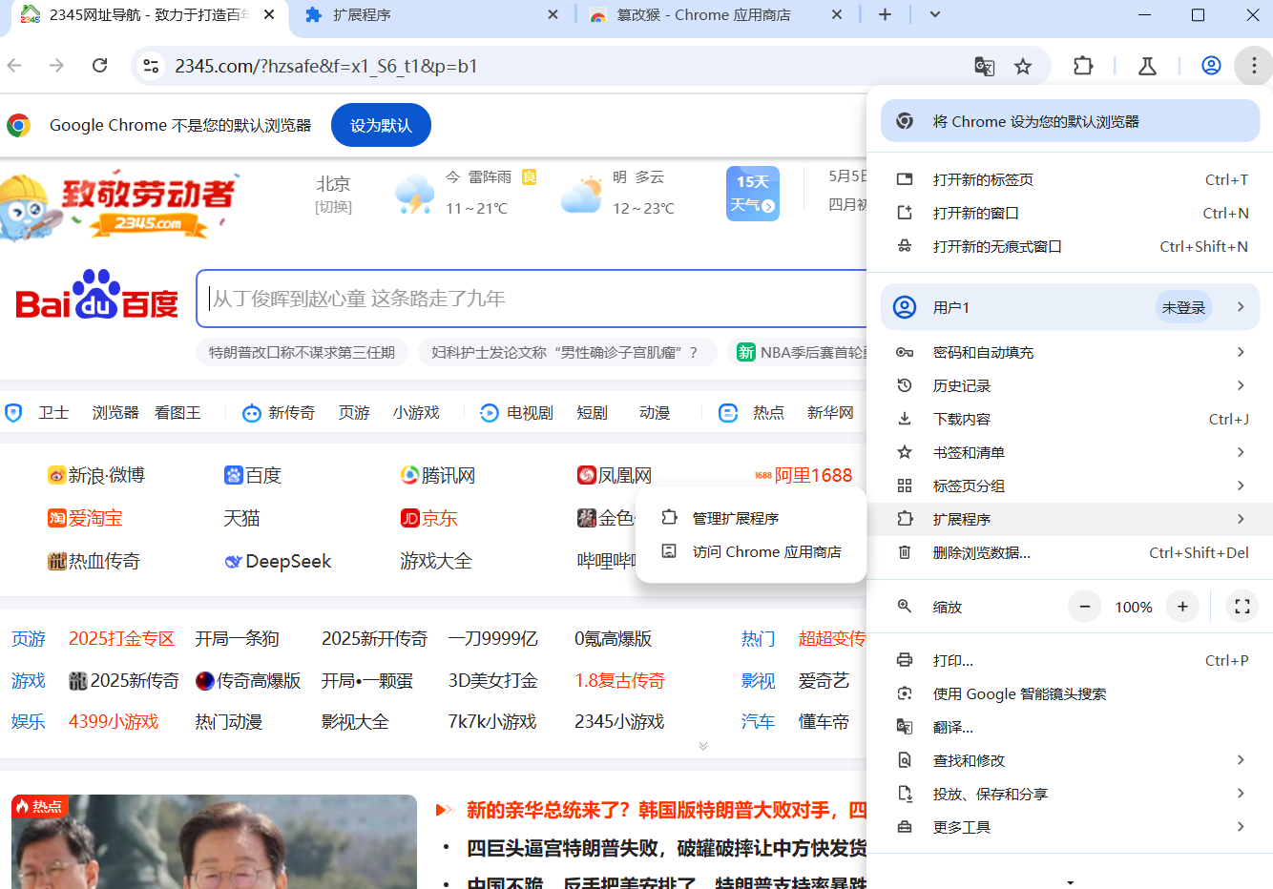Click 管理扩展程序 in submenu
Screen dimensions: 1273x889
(751, 518)
